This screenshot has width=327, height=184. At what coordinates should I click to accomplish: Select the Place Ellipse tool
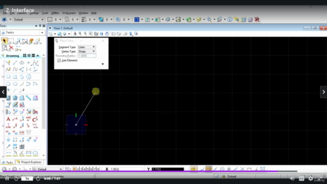[15, 84]
